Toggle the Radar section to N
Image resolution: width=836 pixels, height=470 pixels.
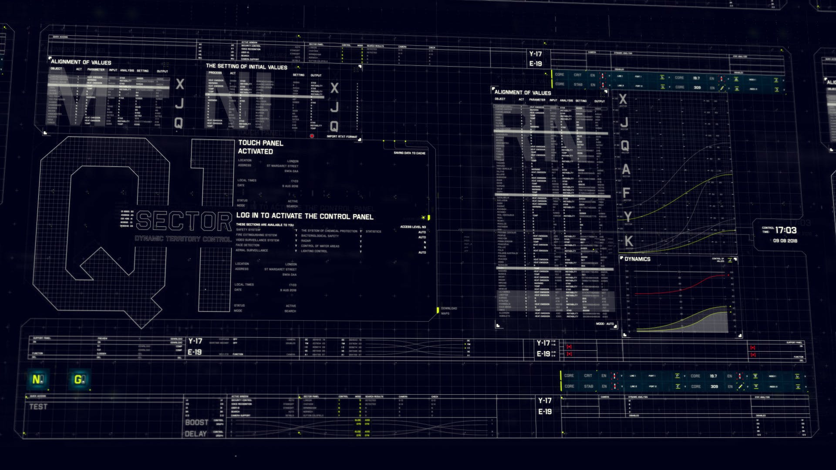(x=361, y=241)
